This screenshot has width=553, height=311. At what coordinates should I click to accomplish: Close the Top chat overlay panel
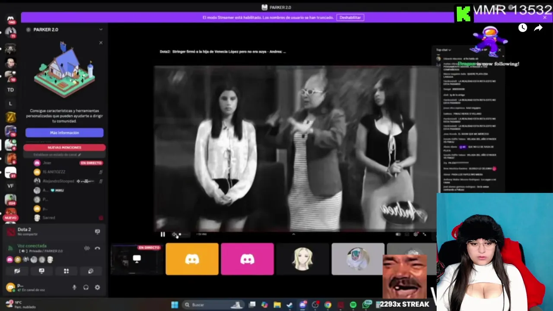[499, 50]
